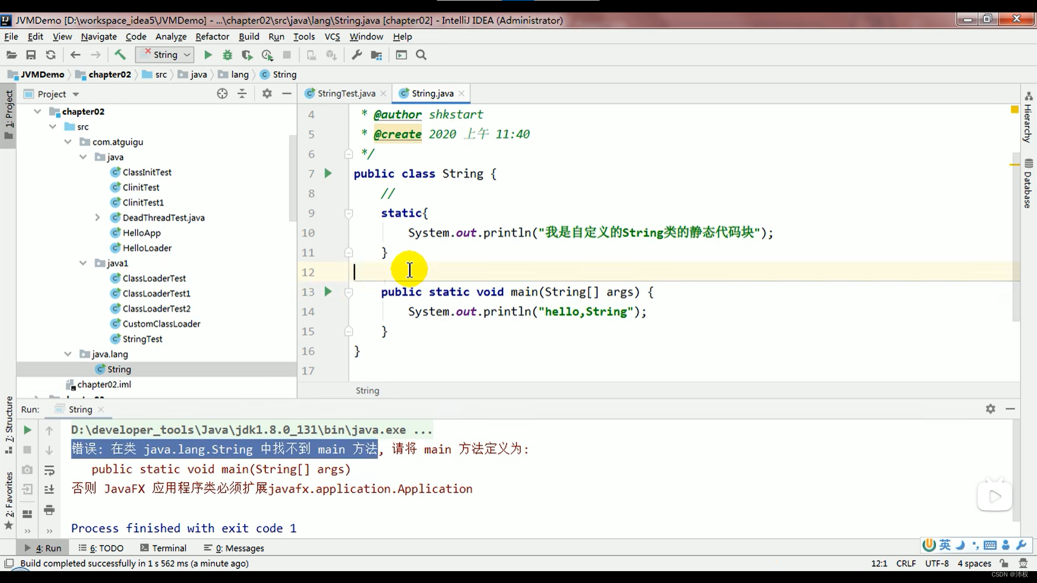Open Project Structure from toolbar icon
This screenshot has height=583, width=1037.
376,55
